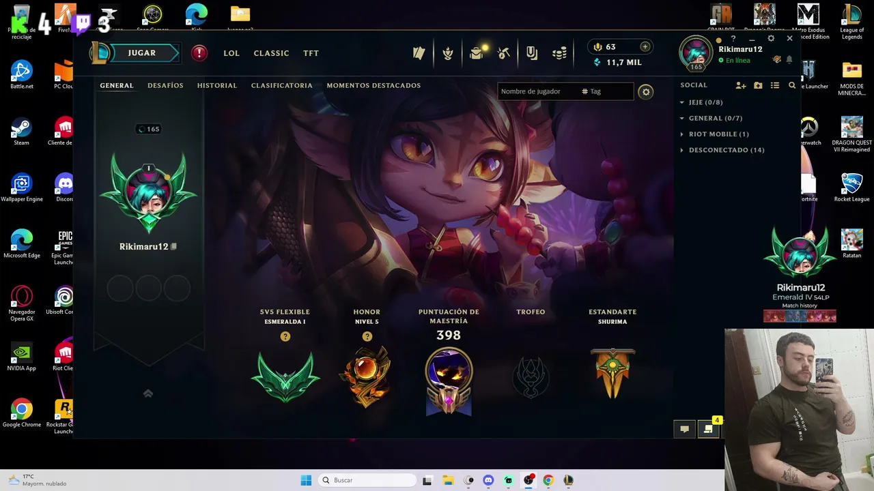Click the mastery score champion emblem

pyautogui.click(x=449, y=381)
